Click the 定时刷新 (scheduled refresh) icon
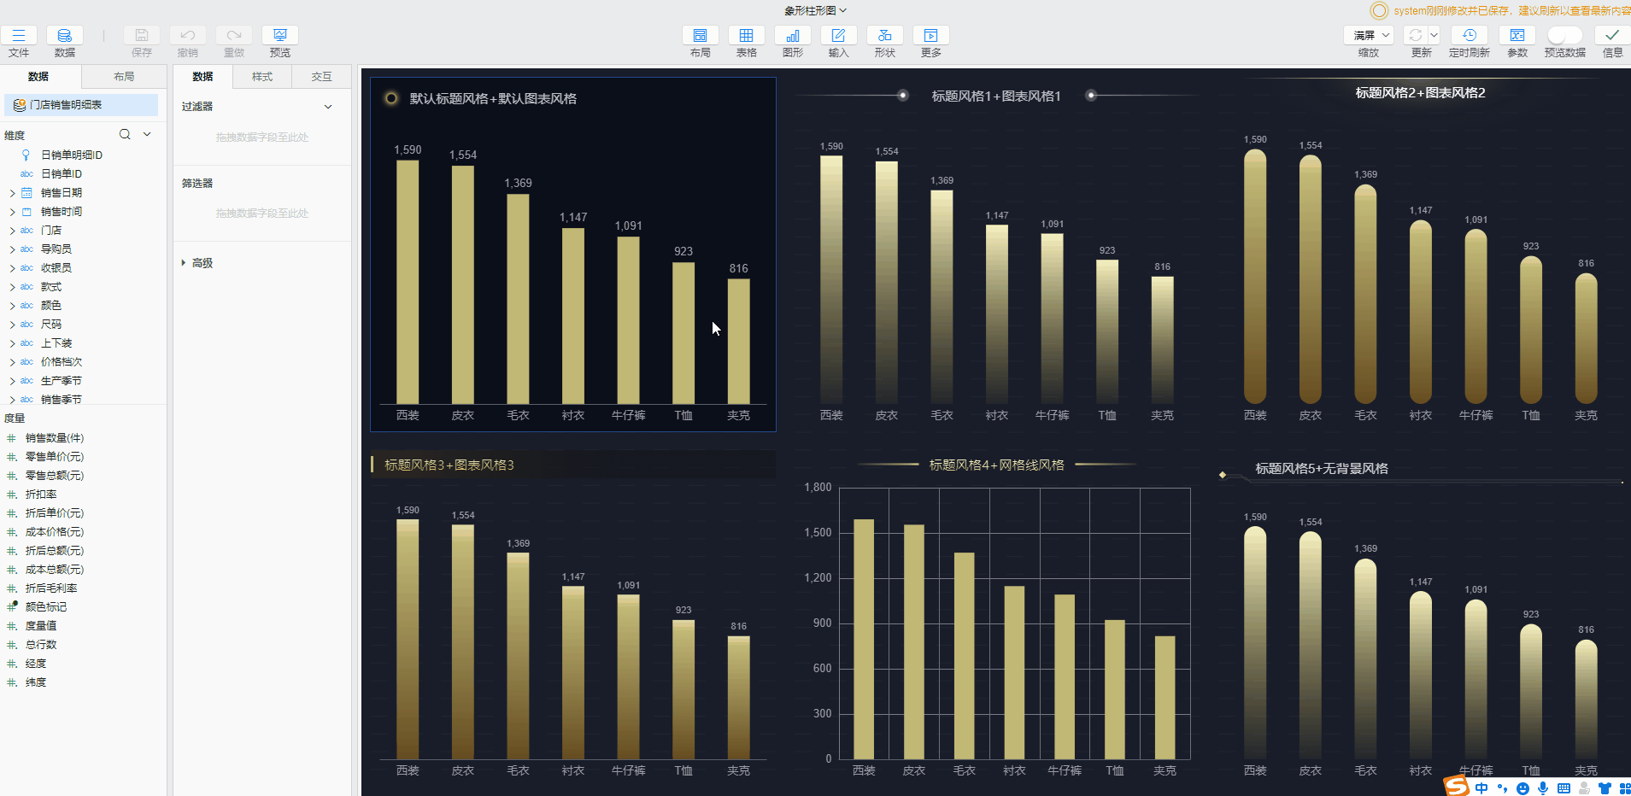Screen dimensions: 1631x796 click(x=1469, y=36)
